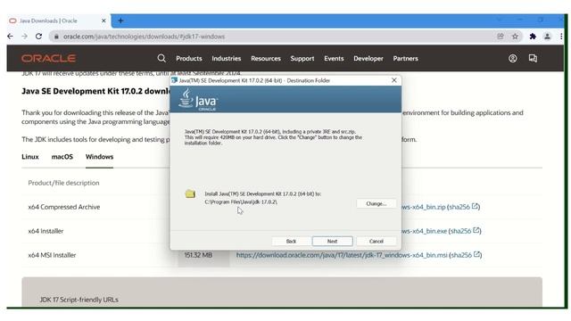Click the Java logo in installer banner
Image resolution: width=571 pixels, height=321 pixels.
[x=198, y=99]
